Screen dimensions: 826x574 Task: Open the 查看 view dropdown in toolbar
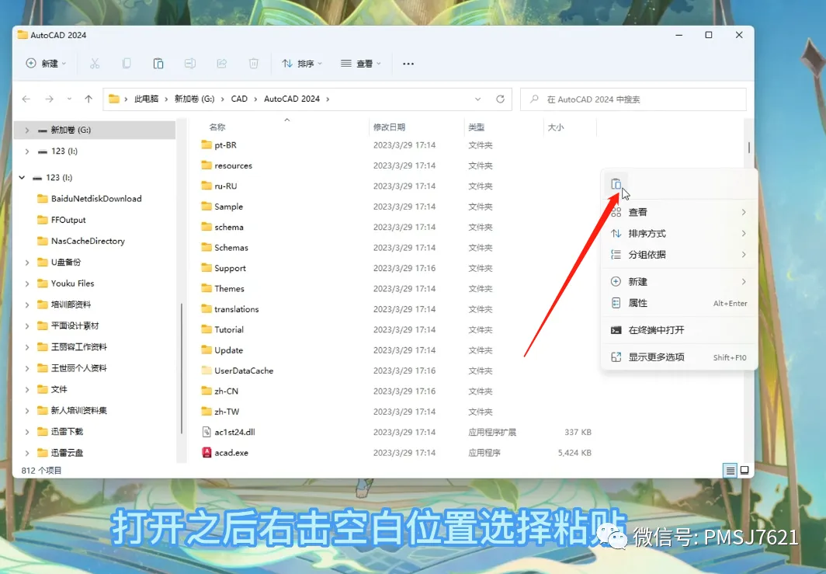[361, 64]
